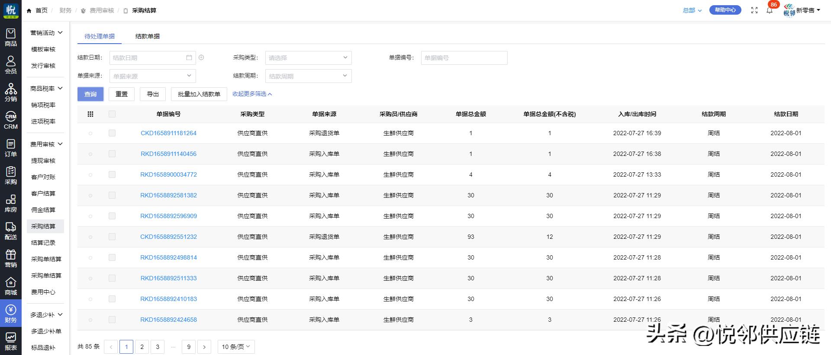The image size is (831, 355).
Task: Go to the CRM sidebar icon
Action: [11, 120]
